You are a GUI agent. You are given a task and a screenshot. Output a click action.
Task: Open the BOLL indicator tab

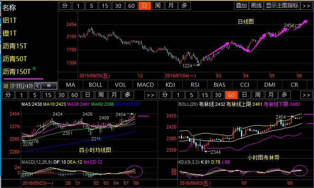[95, 85]
